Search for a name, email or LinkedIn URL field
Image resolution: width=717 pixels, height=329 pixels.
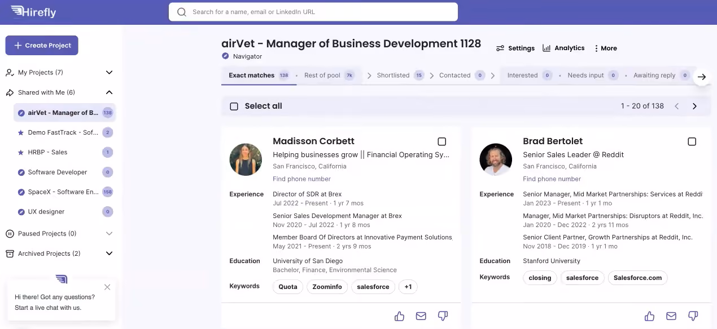pos(313,12)
